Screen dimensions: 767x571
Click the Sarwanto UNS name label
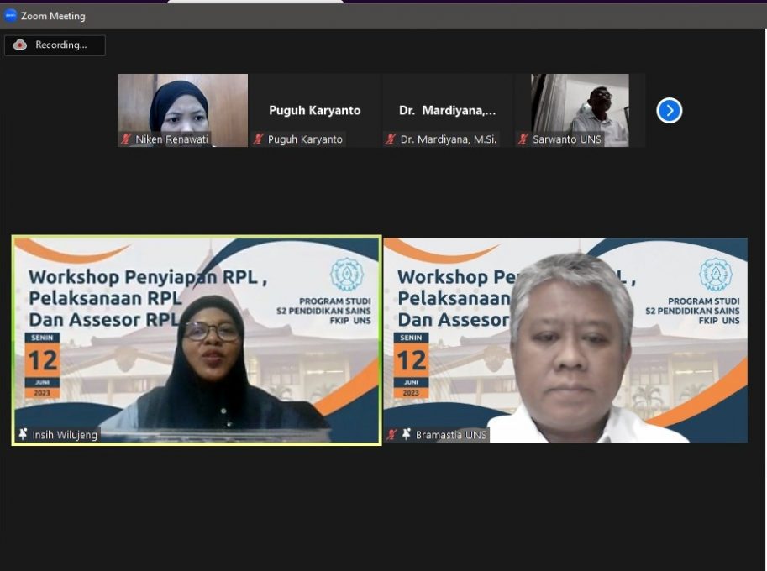pos(567,139)
